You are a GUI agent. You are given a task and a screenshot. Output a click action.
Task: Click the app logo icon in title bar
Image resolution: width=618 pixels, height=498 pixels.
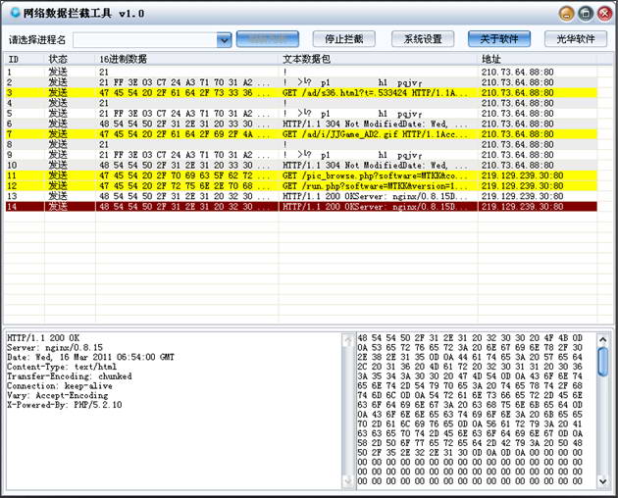(15, 13)
